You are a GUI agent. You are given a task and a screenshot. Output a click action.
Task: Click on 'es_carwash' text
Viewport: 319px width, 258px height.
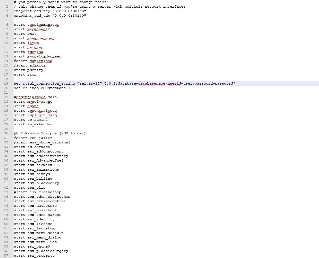[39, 147]
